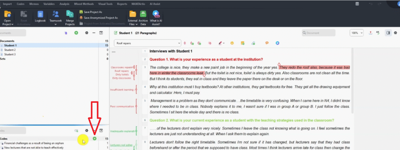400x150 pixels.
Task: Click green add document icon
Action: 76,33
